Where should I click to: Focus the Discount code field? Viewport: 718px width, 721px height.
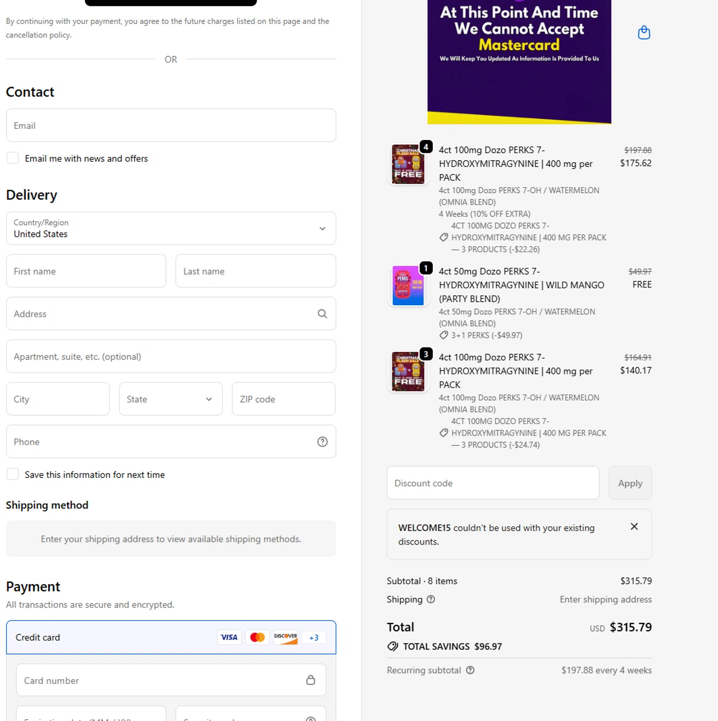click(493, 483)
